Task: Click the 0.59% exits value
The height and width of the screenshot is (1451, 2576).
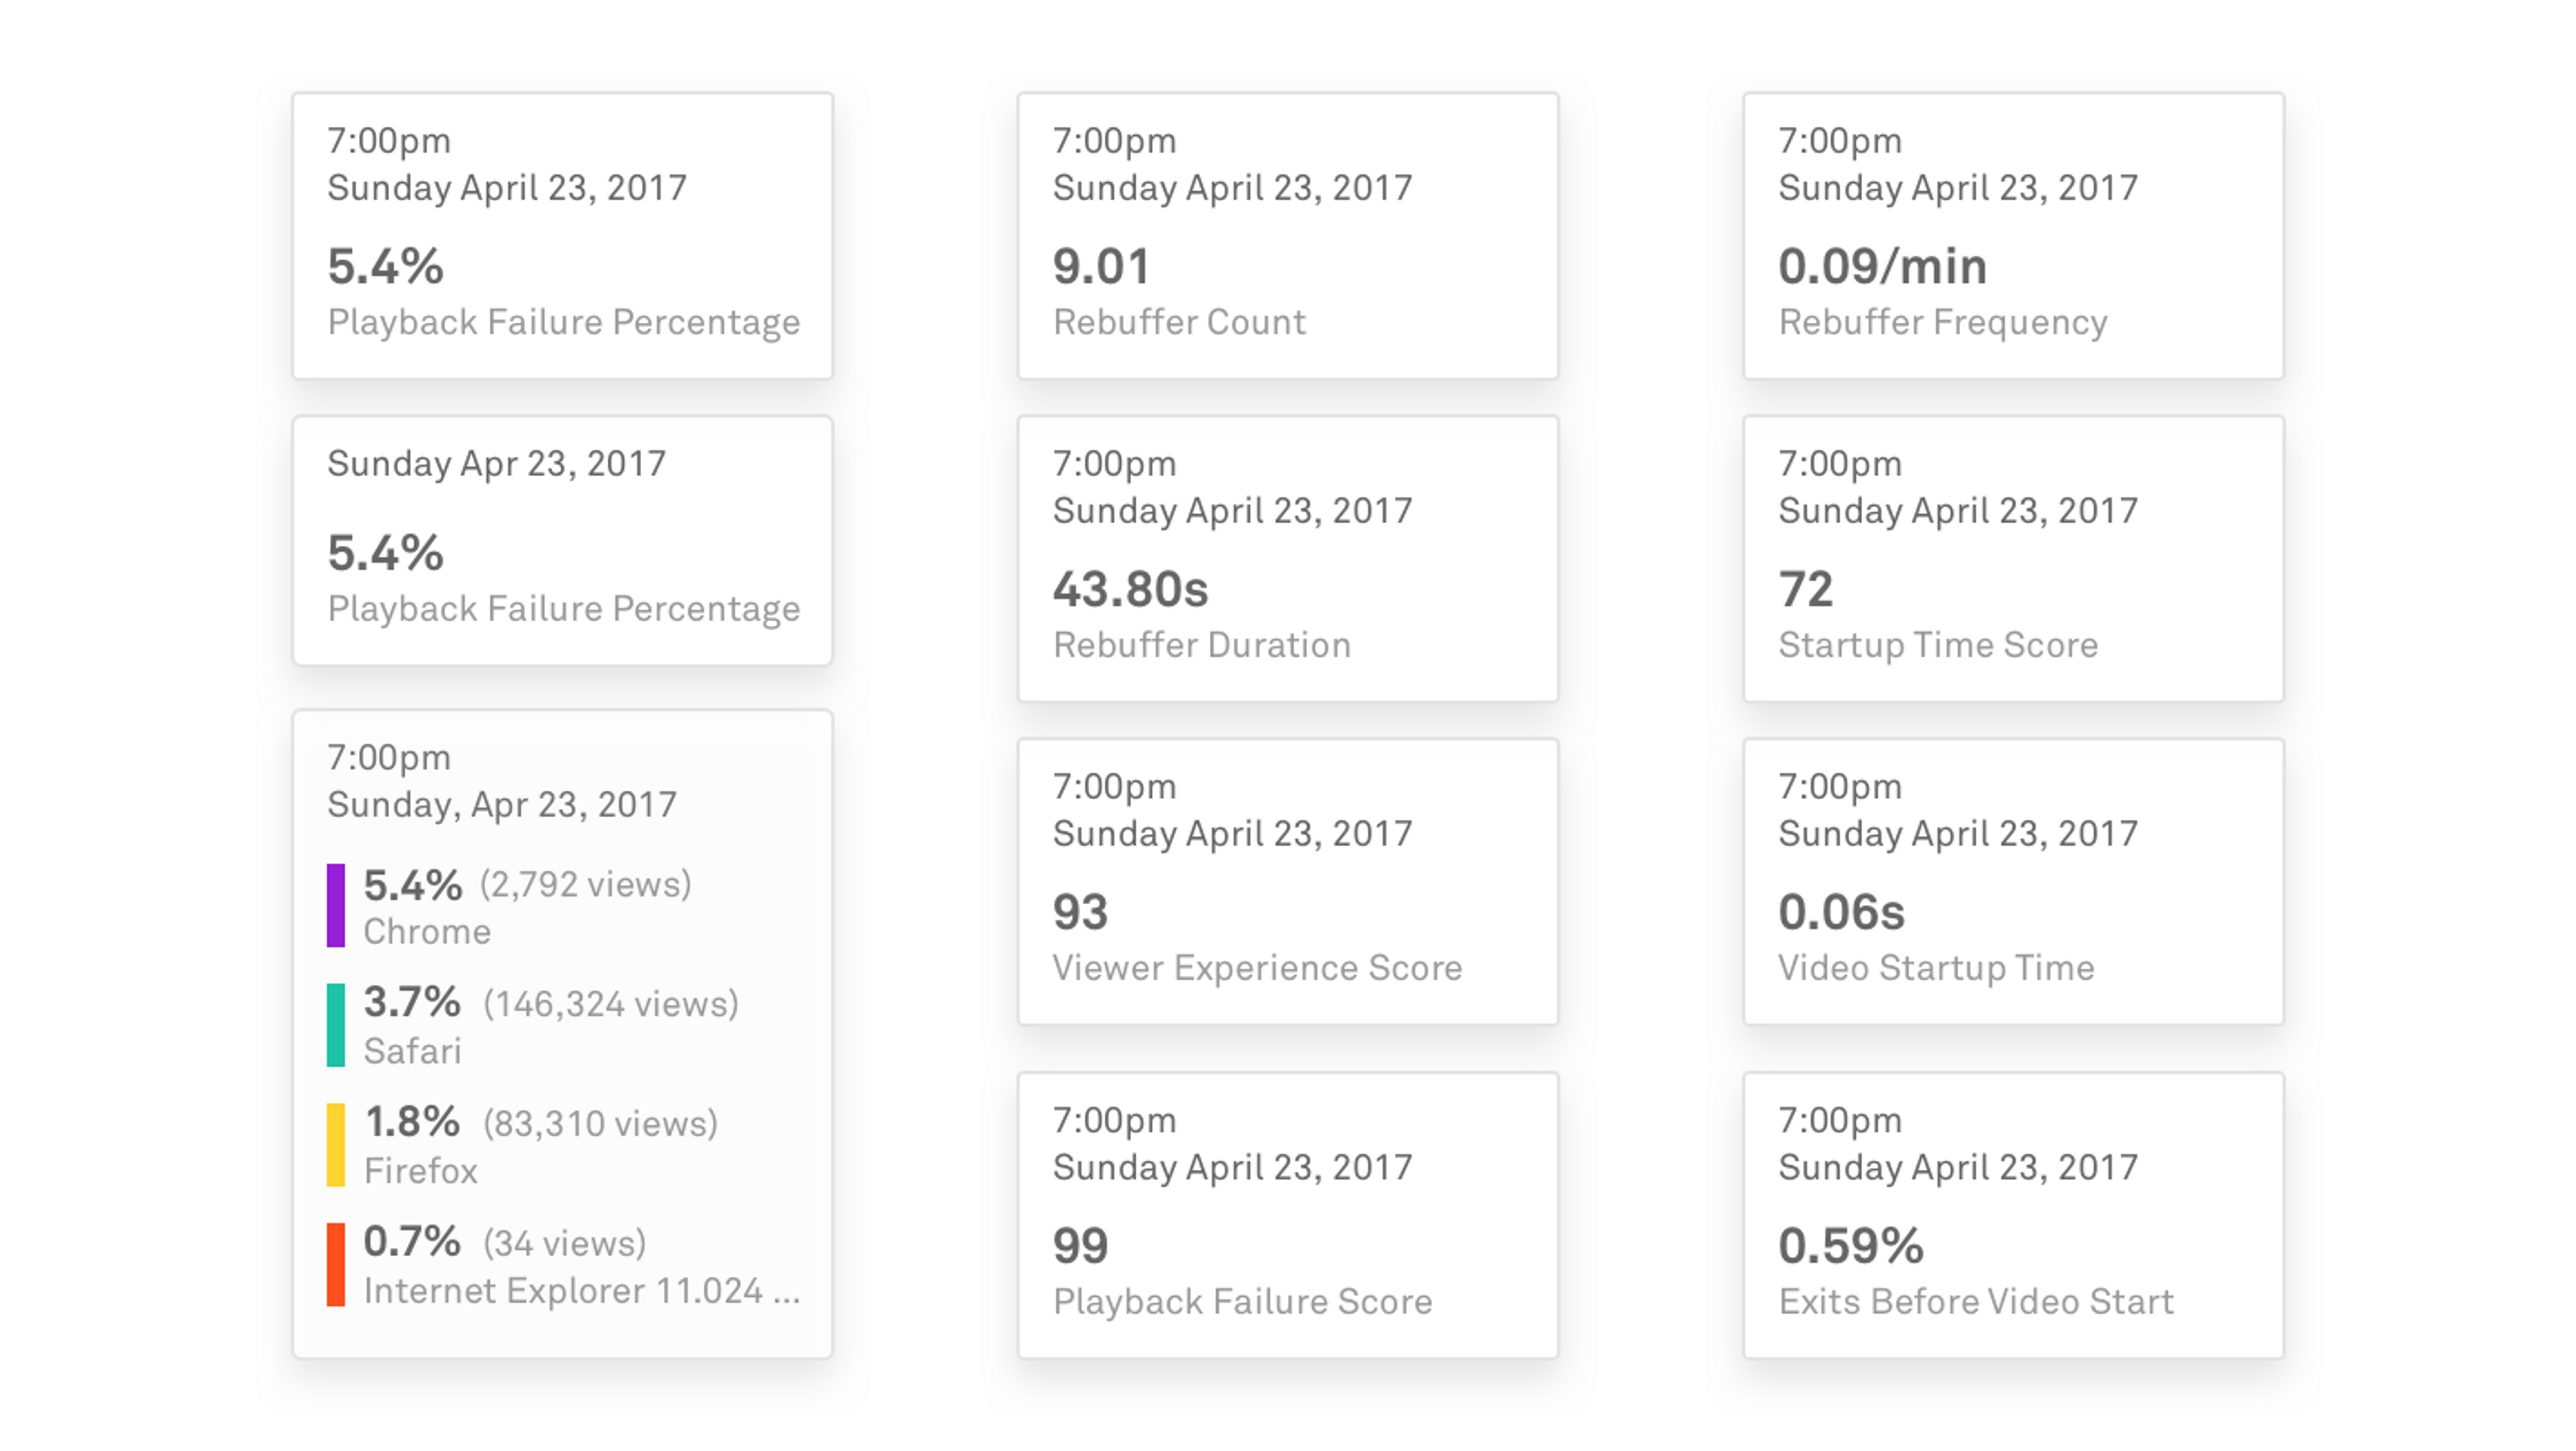Action: click(1851, 1246)
